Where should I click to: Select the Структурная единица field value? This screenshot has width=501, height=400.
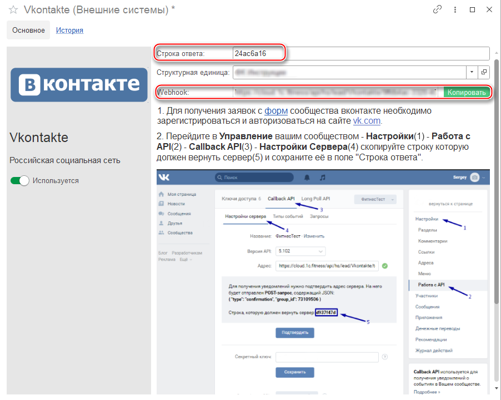tap(349, 73)
